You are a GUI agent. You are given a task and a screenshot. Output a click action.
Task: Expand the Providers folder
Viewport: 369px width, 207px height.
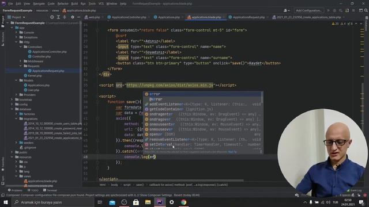point(16,94)
